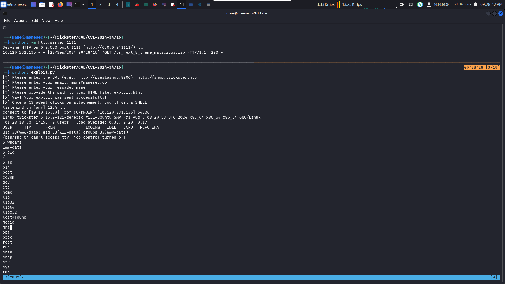Focus the dark green app in taskbar
Image resolution: width=505 pixels, height=284 pixels.
146,4
